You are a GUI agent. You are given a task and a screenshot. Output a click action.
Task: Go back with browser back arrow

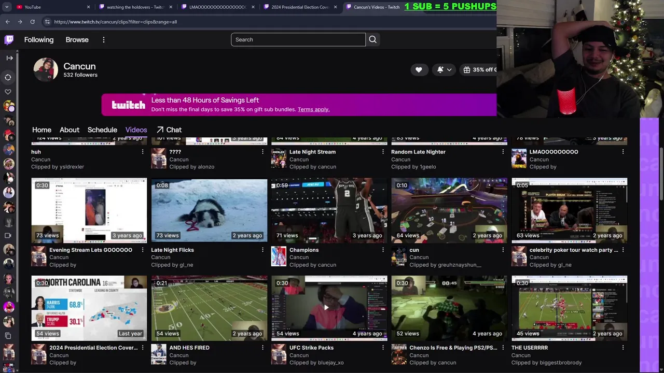8,22
